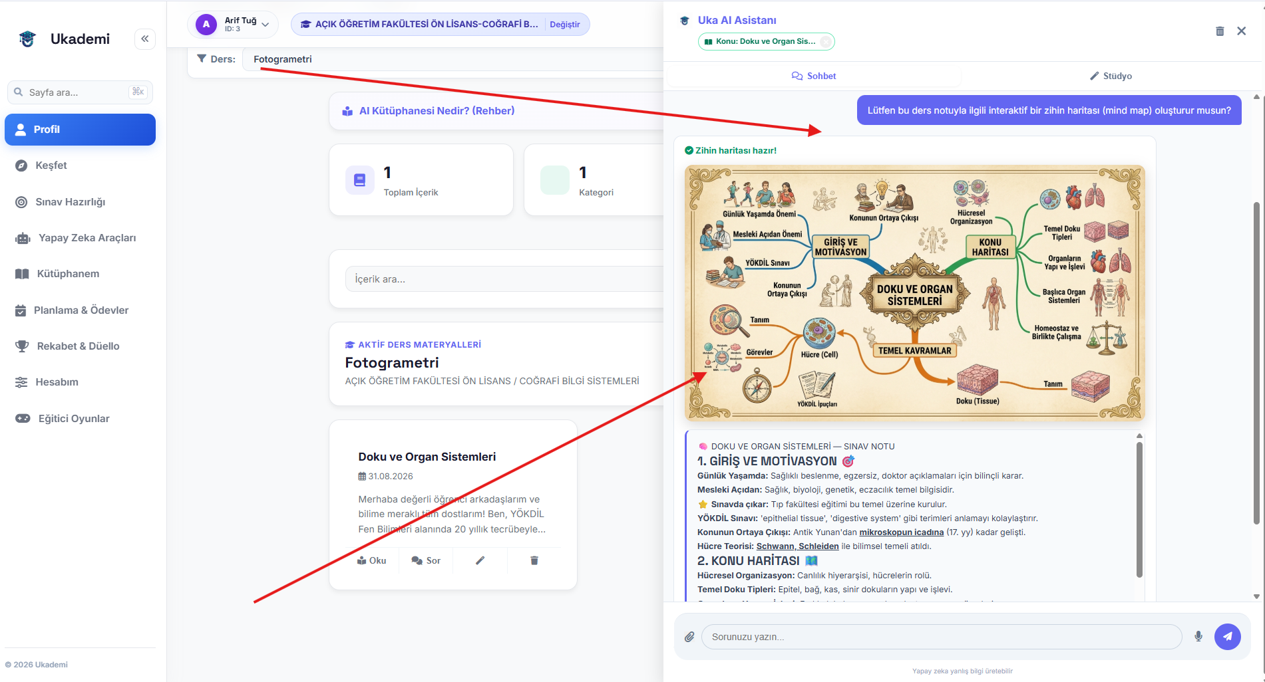Attach a file using paperclip icon

(x=689, y=637)
